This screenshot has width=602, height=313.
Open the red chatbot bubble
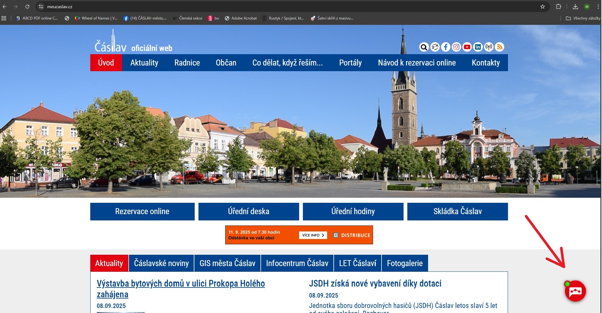575,291
